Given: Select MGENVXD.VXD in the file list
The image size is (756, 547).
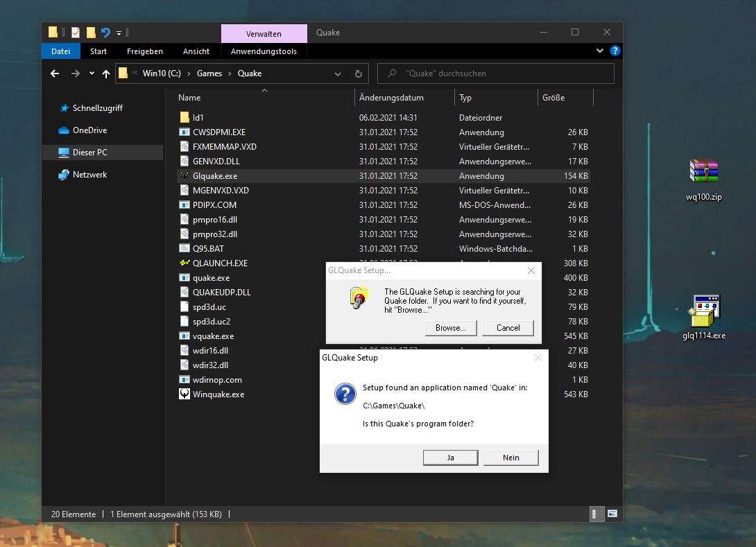Looking at the screenshot, I should coord(221,191).
